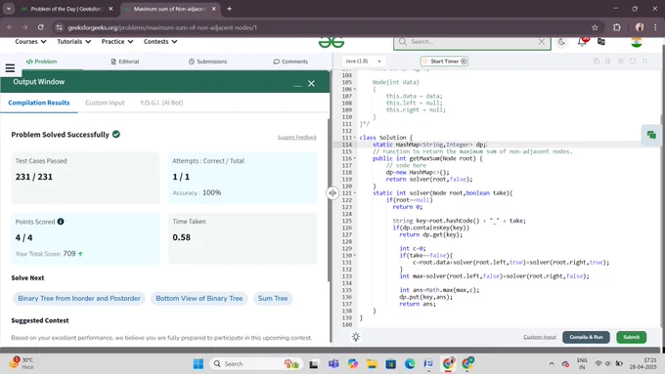Viewport: 665px width, 374px height.
Task: Click the GeeksforGeeks logo
Action: 332,42
